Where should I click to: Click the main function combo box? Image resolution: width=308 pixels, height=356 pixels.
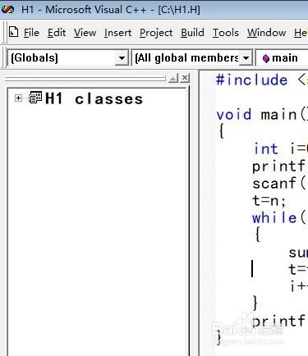(x=282, y=57)
